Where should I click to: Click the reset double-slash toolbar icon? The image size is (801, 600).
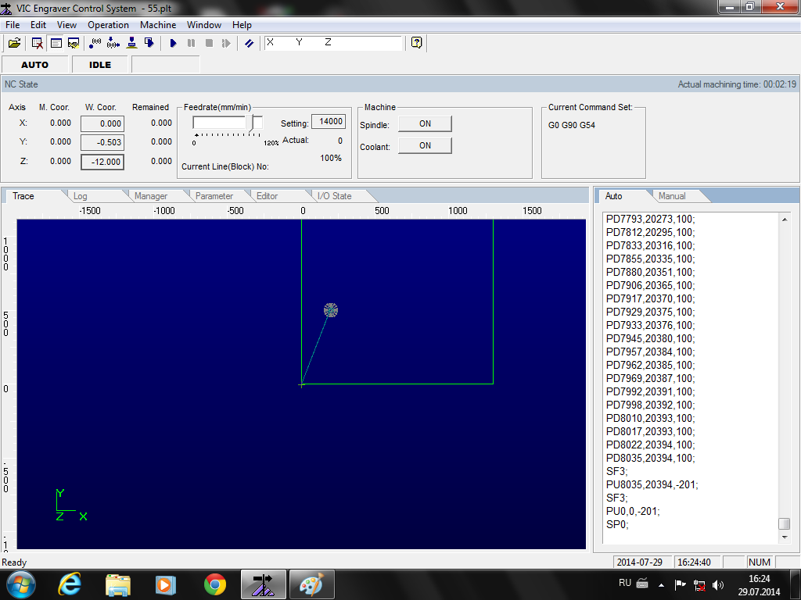click(250, 44)
